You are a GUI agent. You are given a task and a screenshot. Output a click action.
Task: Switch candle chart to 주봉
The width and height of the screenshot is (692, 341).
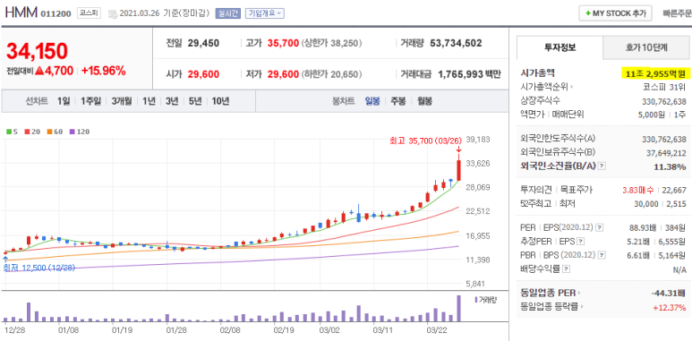pos(398,101)
